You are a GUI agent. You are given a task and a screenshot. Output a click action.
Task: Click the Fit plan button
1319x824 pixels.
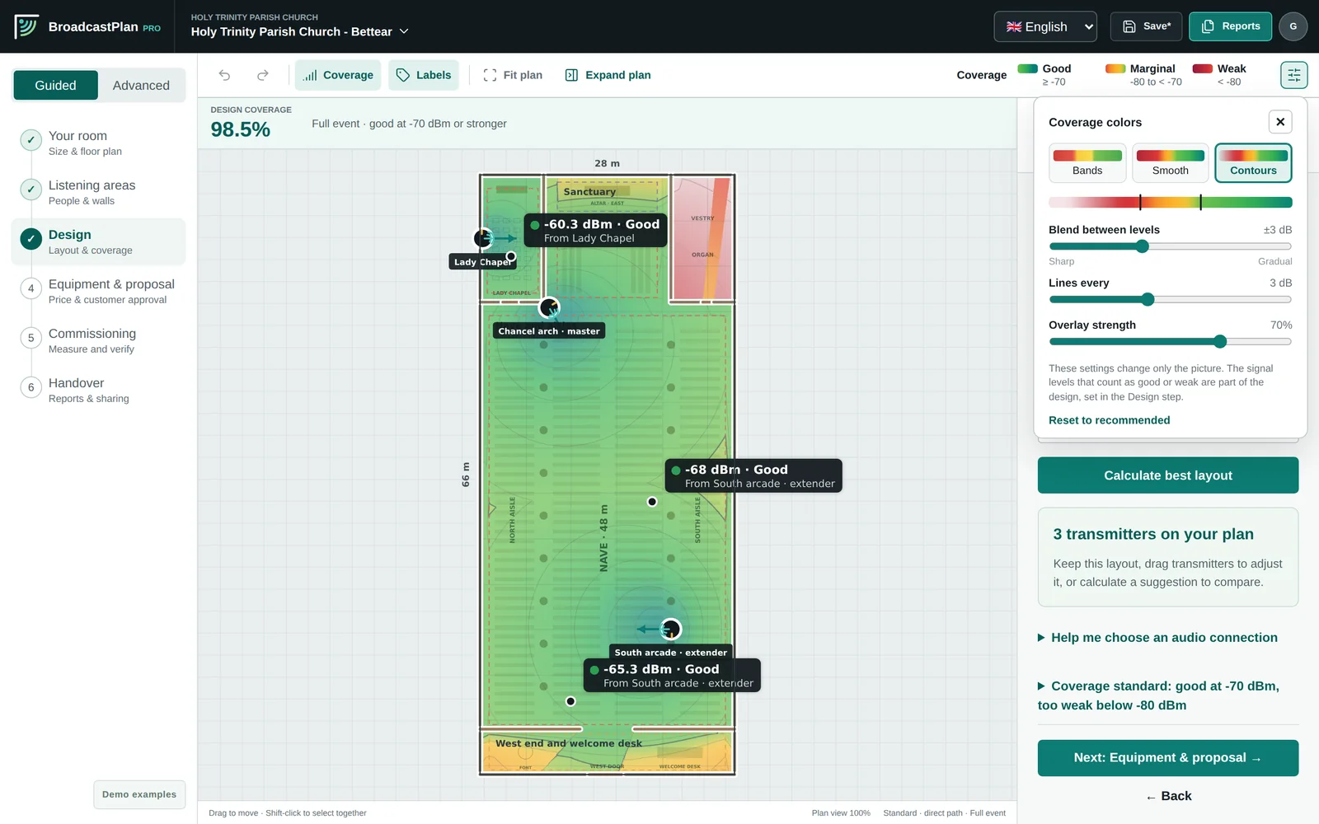[x=513, y=75]
